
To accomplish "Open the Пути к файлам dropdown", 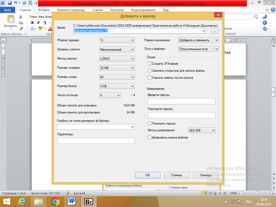I will pos(199,49).
